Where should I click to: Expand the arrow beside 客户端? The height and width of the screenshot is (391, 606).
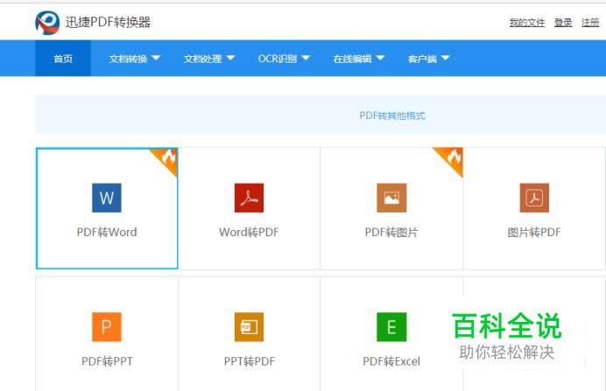point(445,58)
